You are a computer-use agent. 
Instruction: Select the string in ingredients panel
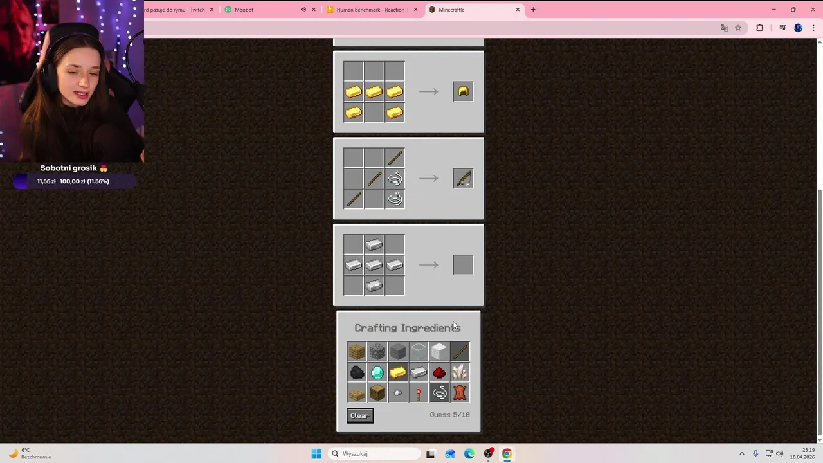pyautogui.click(x=439, y=392)
